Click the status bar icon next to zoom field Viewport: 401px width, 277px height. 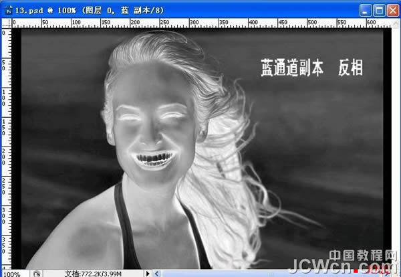[37, 274]
